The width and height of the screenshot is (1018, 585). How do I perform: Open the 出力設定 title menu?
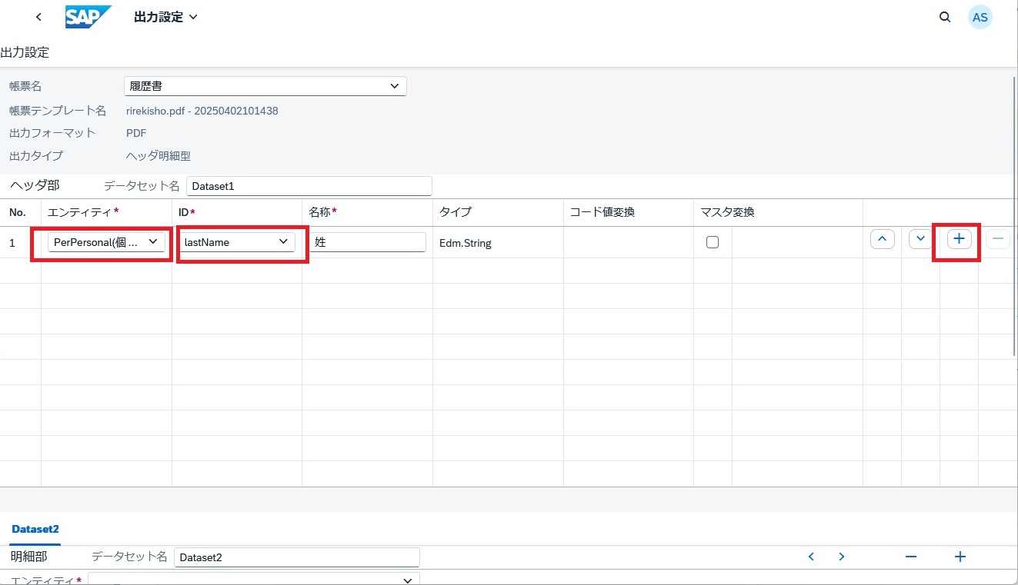[x=165, y=17]
